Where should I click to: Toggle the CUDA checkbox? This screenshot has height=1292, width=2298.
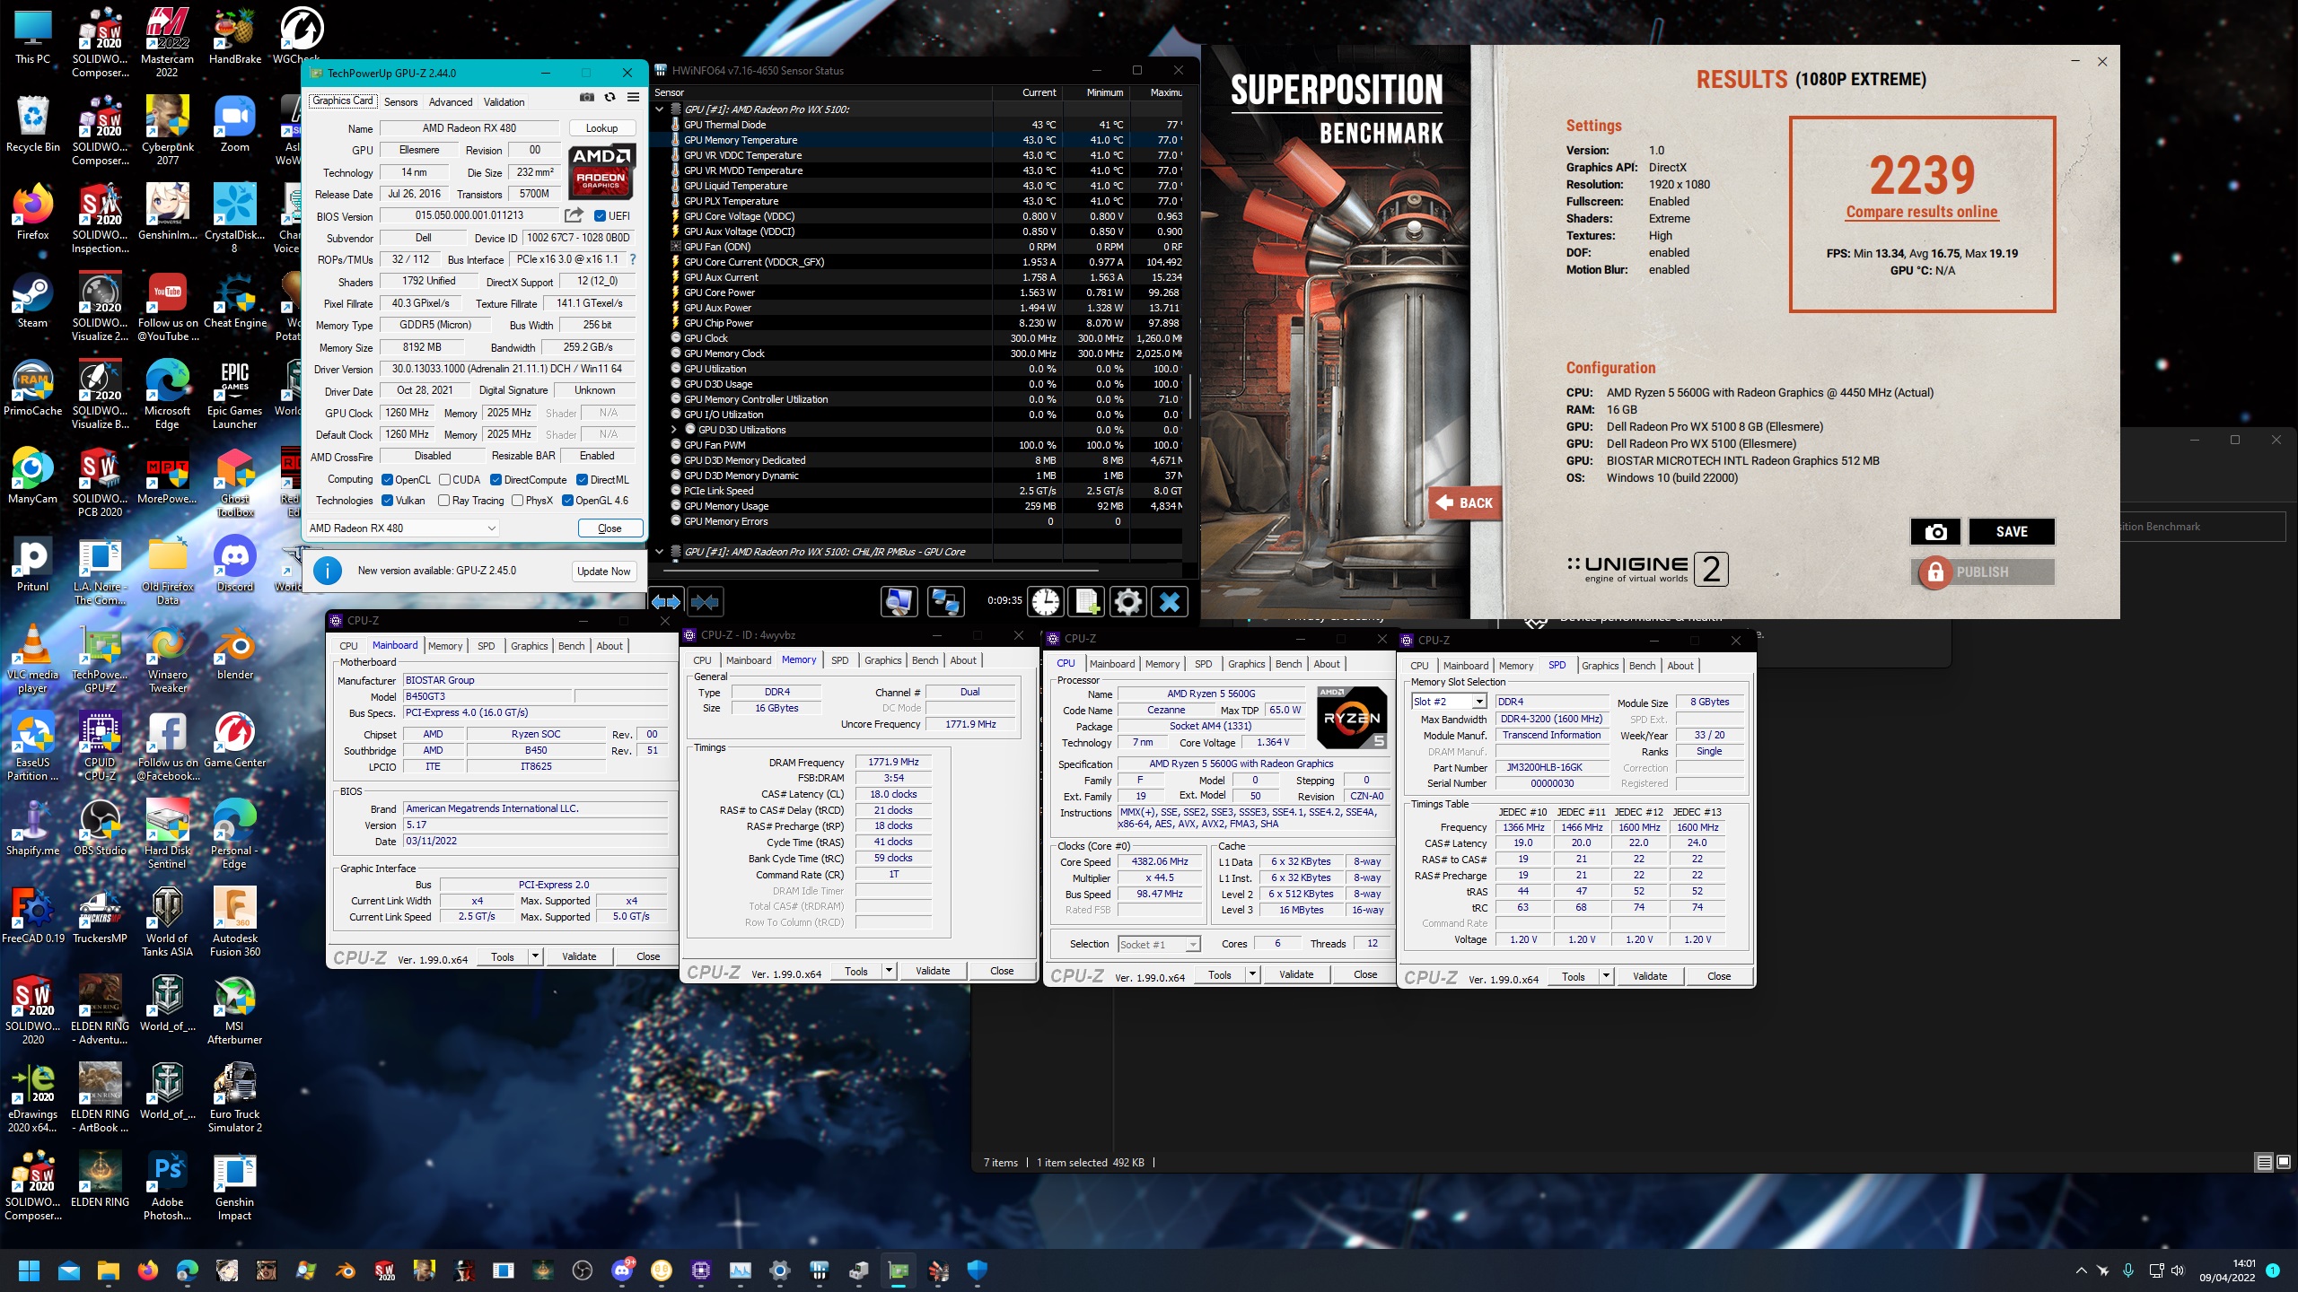click(x=444, y=480)
